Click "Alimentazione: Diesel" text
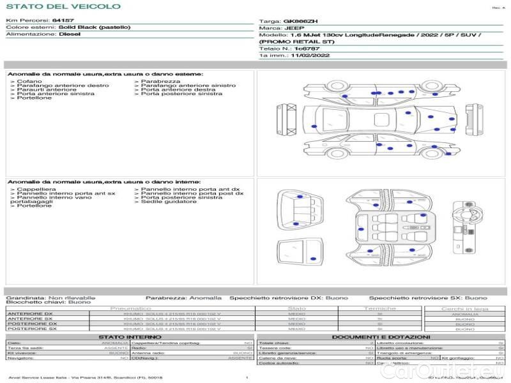511x383 pixels. pos(43,34)
